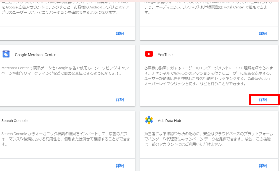Select the Google Merchant Center title
Screen dimensions: 280x171
coord(35,55)
